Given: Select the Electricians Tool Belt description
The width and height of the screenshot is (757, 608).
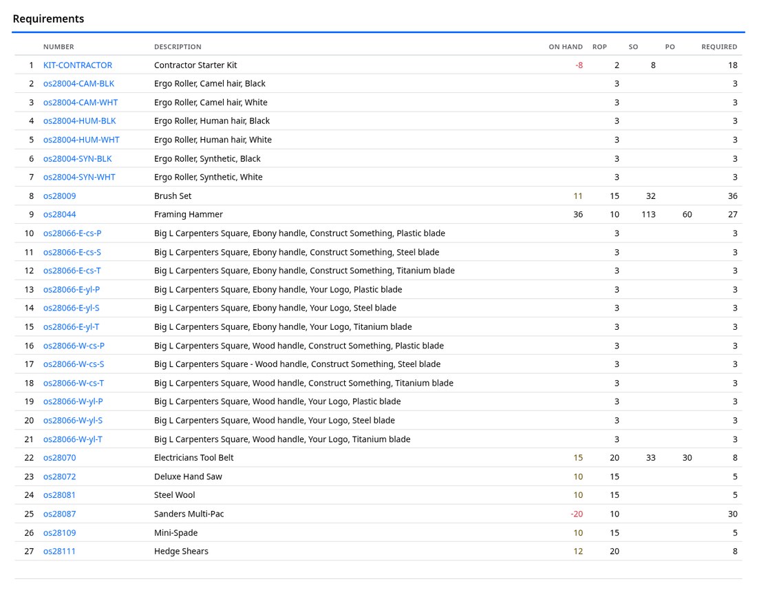Looking at the screenshot, I should (x=193, y=458).
